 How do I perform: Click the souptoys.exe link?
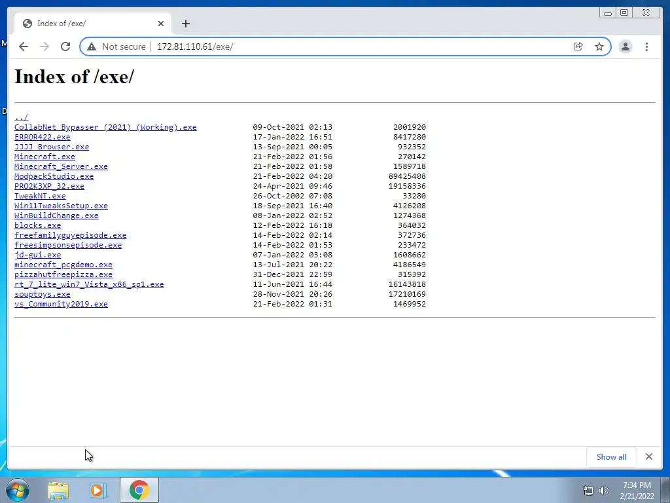pyautogui.click(x=43, y=294)
